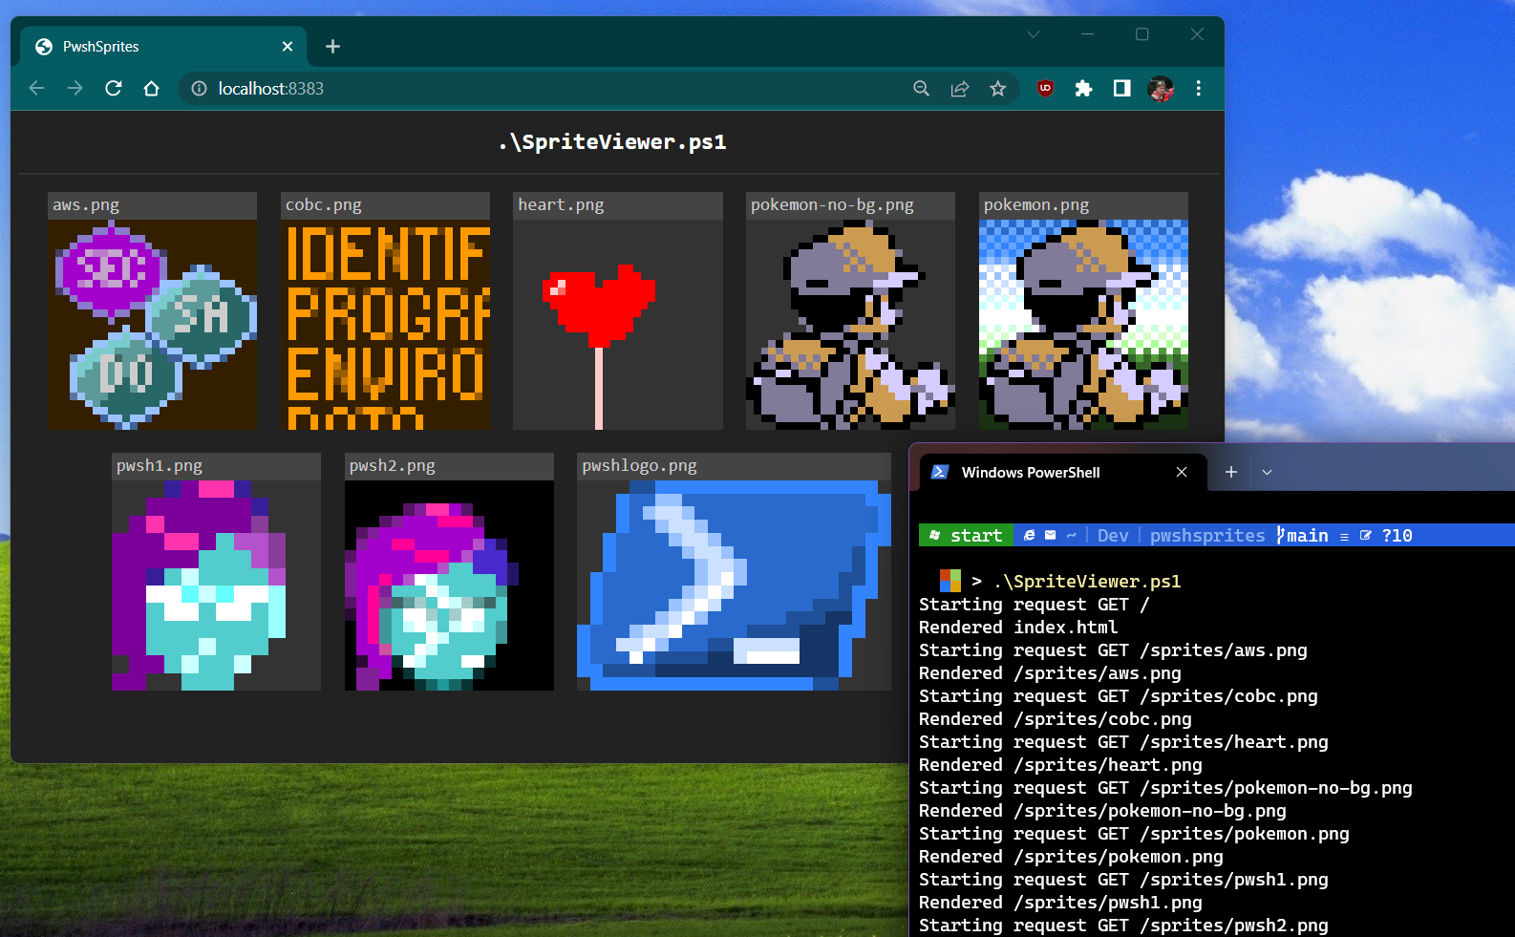The image size is (1515, 937).
Task: Go to the browser home page
Action: pyautogui.click(x=151, y=88)
